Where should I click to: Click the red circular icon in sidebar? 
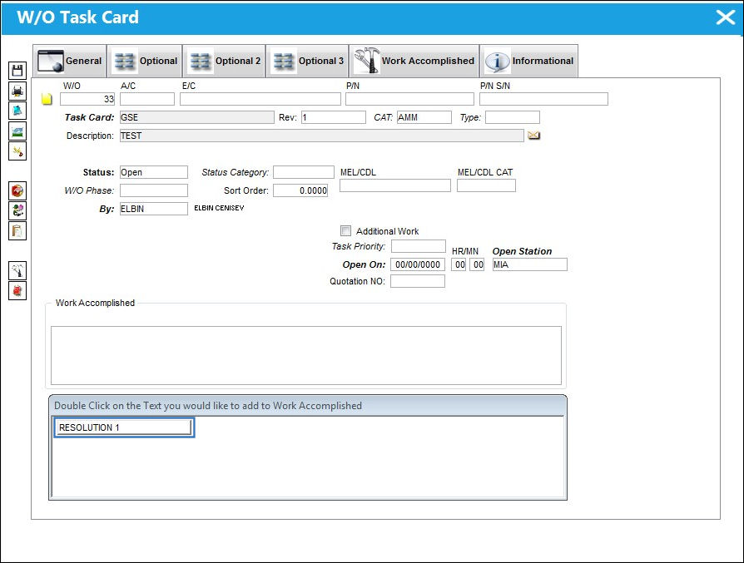pyautogui.click(x=17, y=190)
